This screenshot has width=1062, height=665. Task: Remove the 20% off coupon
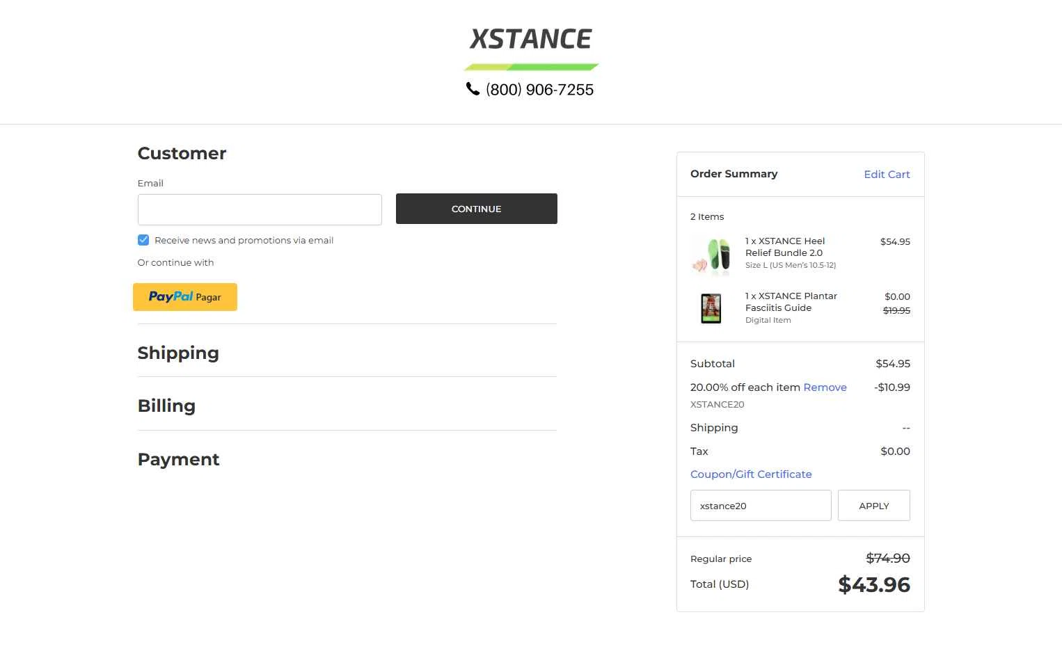[825, 387]
